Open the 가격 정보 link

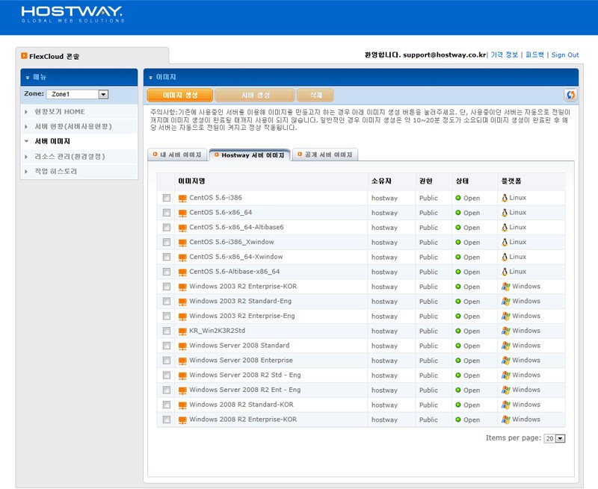[504, 54]
